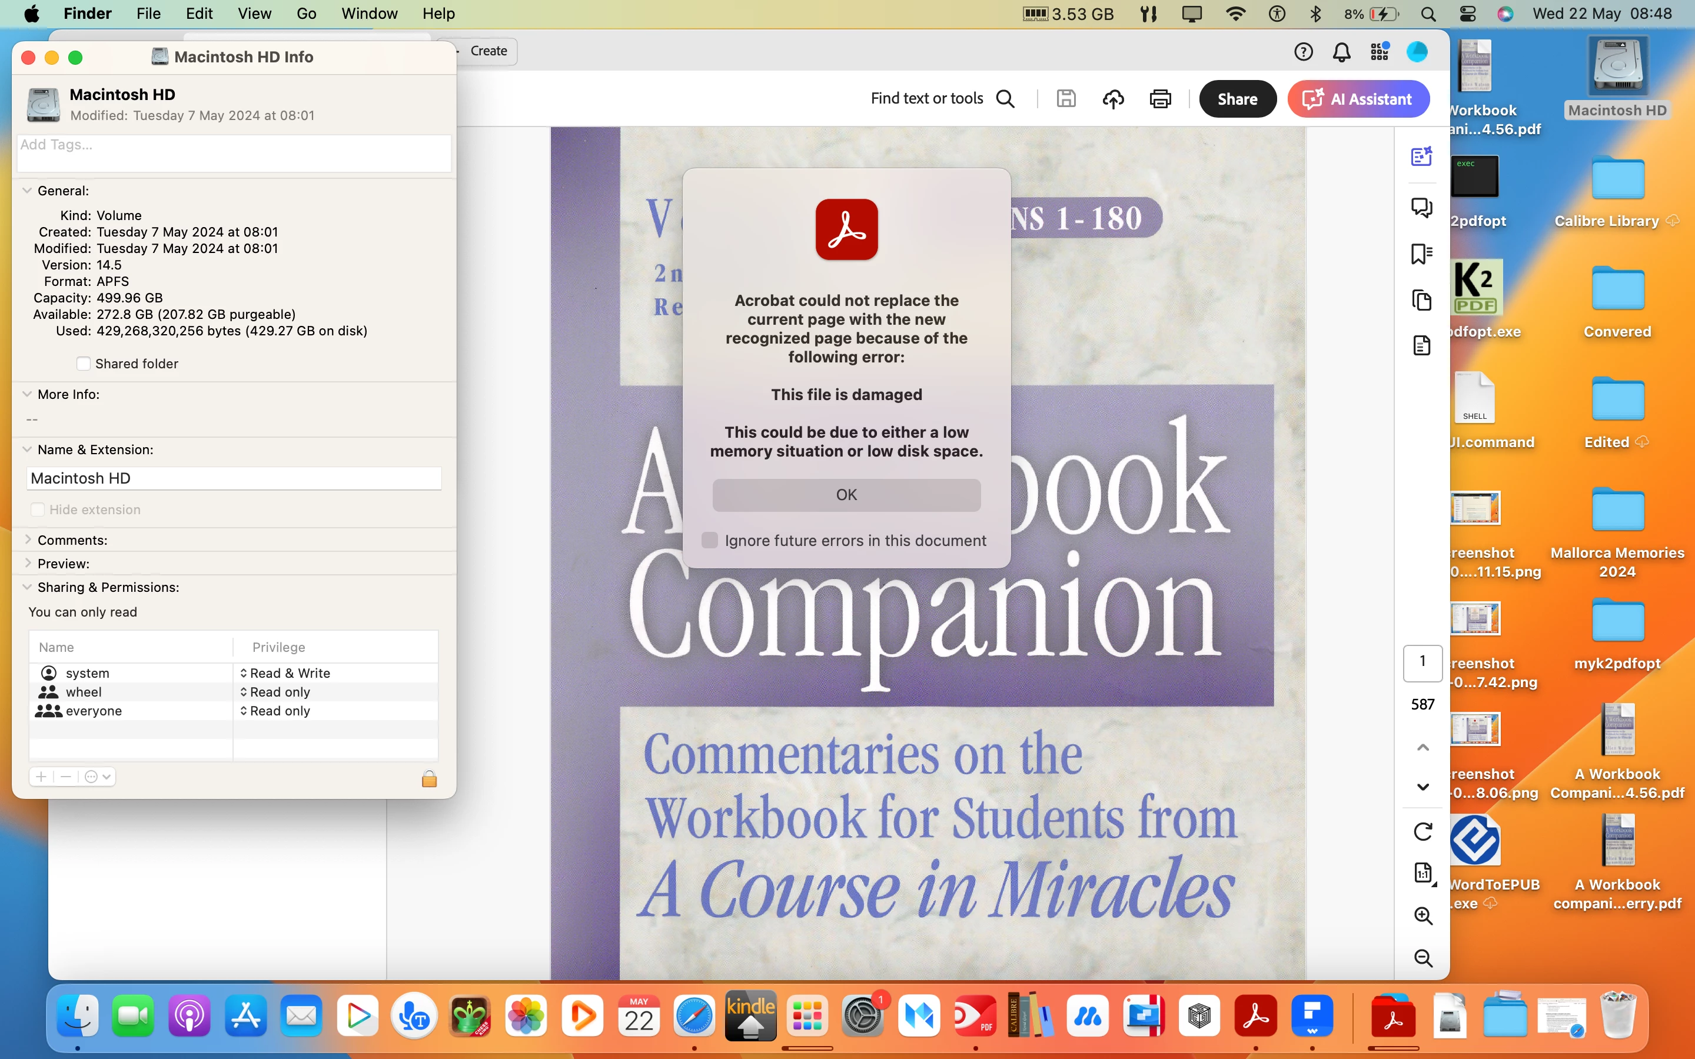
Task: Collapse the General section
Action: click(26, 191)
